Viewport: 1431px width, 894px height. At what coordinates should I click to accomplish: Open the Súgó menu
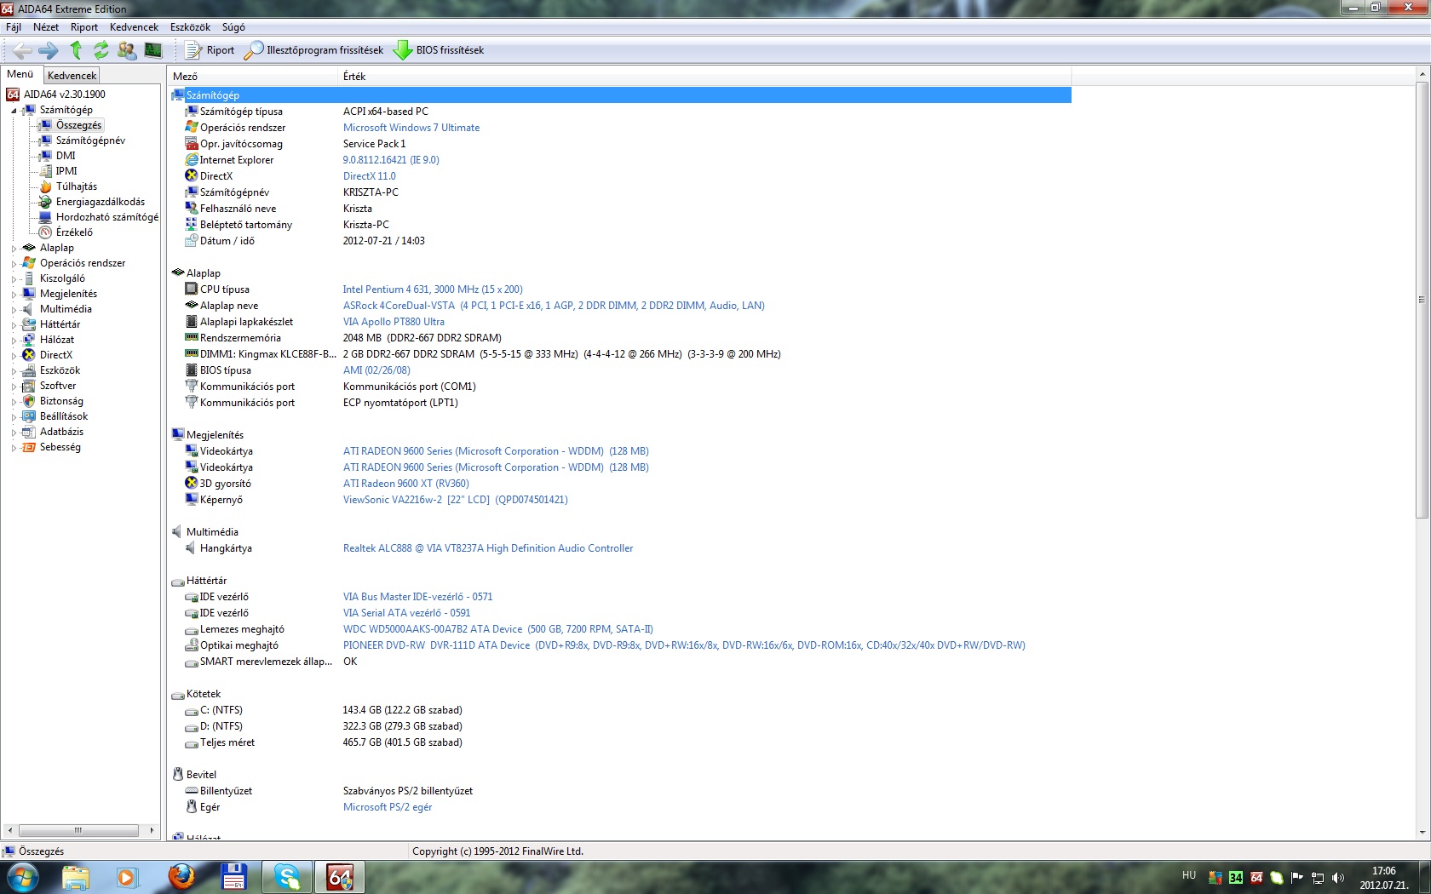(x=233, y=27)
